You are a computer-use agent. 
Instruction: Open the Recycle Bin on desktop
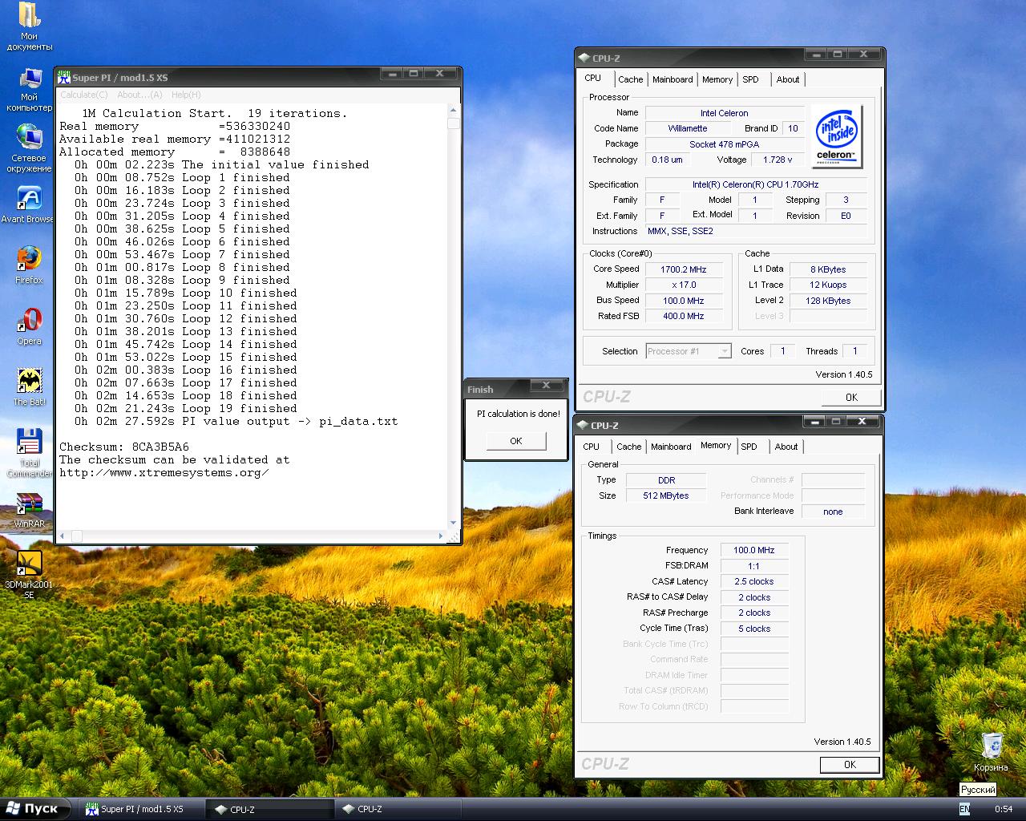pyautogui.click(x=992, y=752)
